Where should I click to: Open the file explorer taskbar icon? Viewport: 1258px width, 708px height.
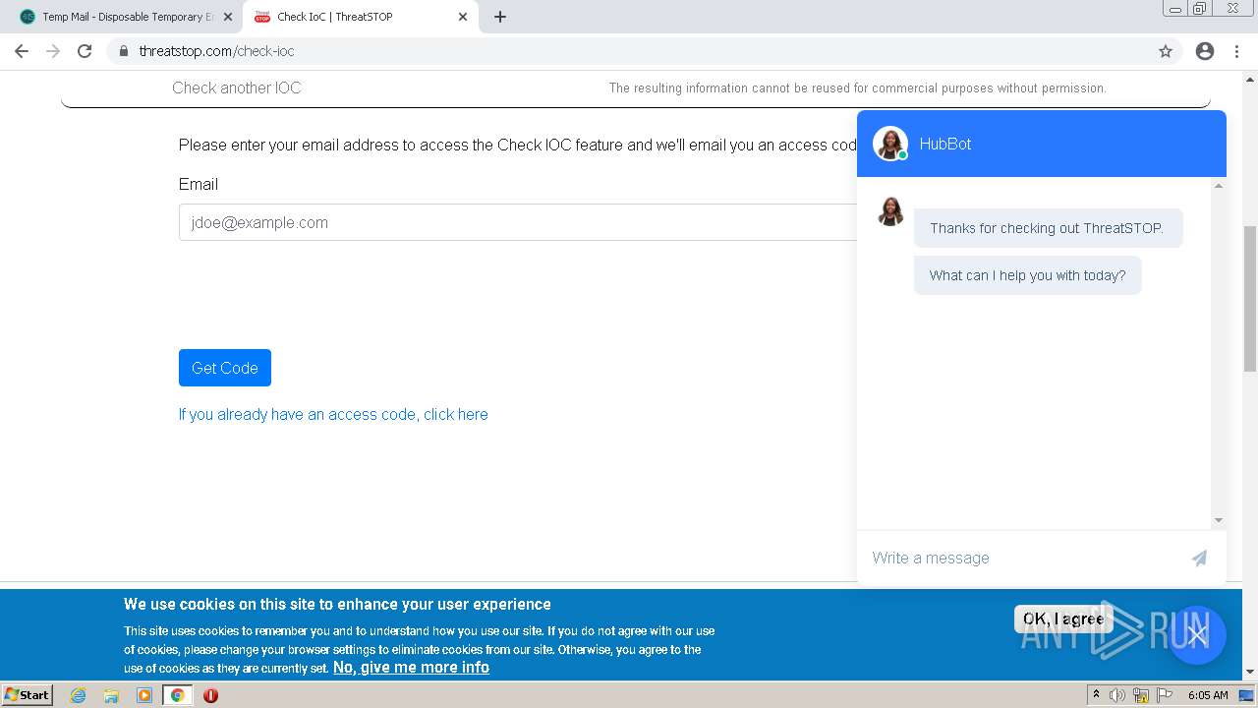pyautogui.click(x=111, y=695)
